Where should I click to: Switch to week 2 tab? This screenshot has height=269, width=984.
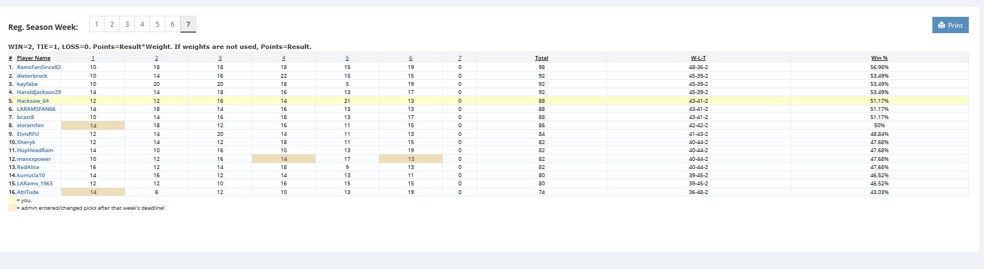point(112,24)
